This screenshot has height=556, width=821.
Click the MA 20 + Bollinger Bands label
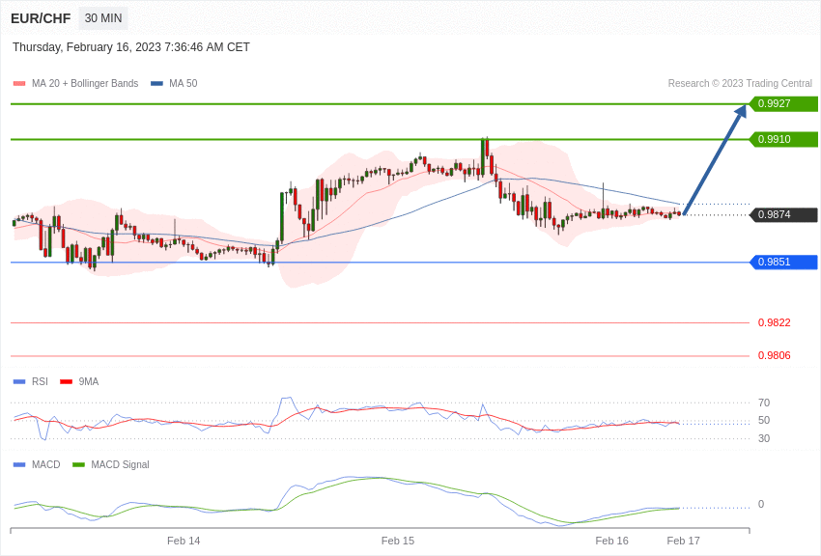[x=85, y=83]
